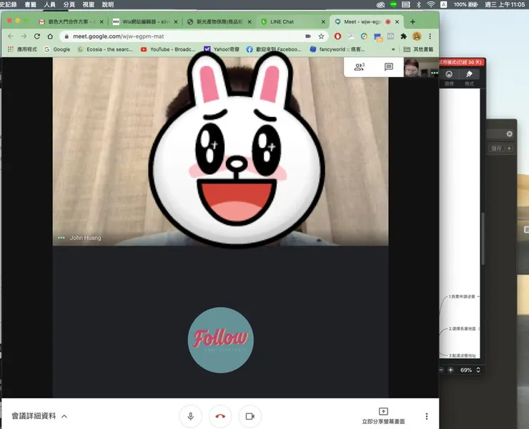Switch to the 新光產物保險 tab

click(x=219, y=21)
